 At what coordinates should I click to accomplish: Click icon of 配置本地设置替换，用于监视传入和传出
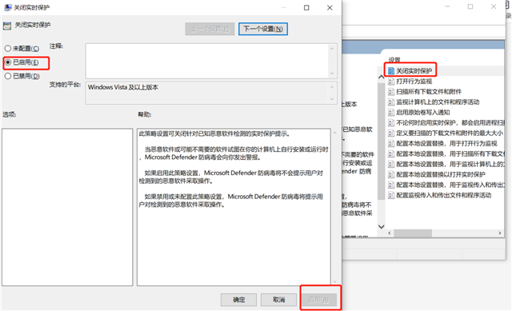[391, 185]
